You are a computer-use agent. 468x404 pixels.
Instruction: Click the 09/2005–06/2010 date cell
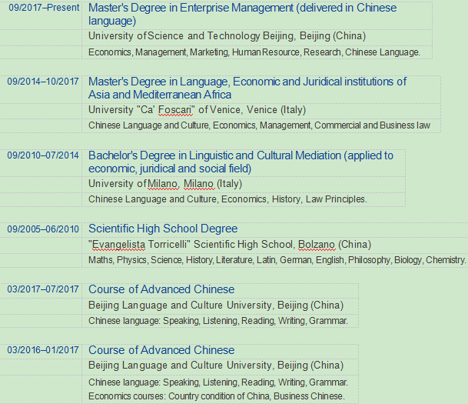[42, 229]
